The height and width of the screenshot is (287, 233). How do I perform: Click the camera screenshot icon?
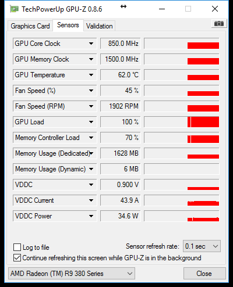tap(219, 24)
